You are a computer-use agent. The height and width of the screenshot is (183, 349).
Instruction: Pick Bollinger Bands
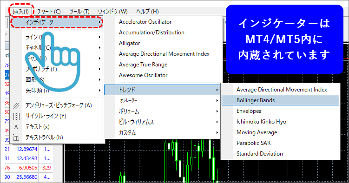tap(280, 100)
